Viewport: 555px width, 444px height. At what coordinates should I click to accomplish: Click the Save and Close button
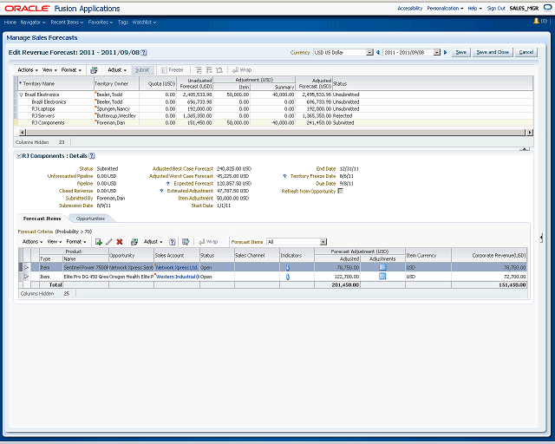pos(493,52)
